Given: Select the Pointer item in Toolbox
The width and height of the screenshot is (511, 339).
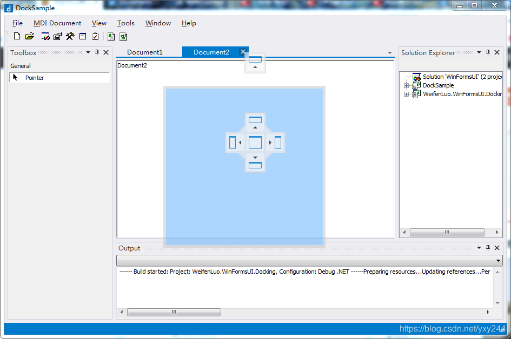Looking at the screenshot, I should coord(59,78).
